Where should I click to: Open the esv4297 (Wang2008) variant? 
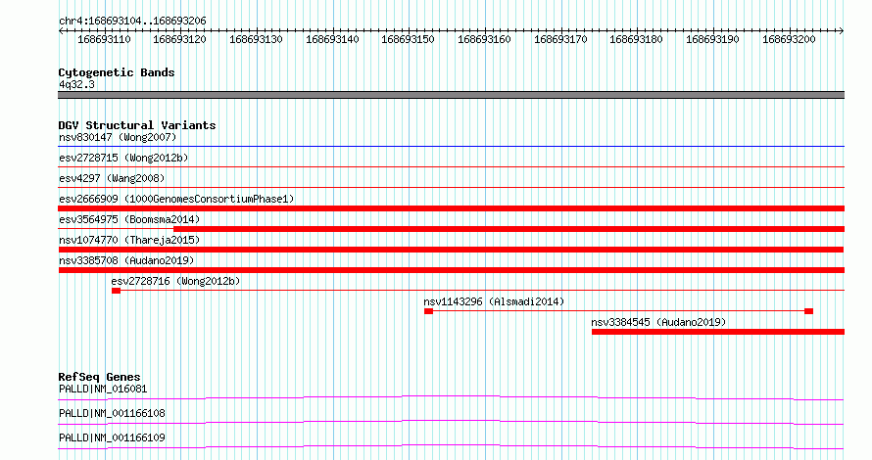[112, 178]
